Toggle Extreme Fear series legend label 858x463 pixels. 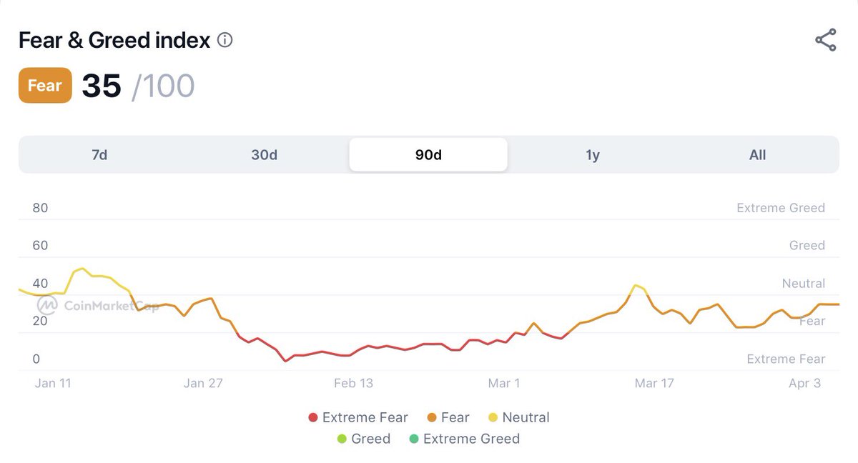(365, 418)
